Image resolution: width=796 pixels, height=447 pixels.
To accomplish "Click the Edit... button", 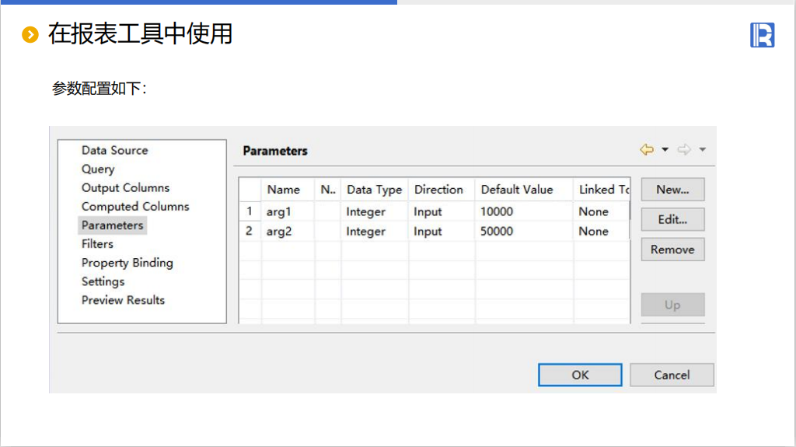I will (x=672, y=219).
